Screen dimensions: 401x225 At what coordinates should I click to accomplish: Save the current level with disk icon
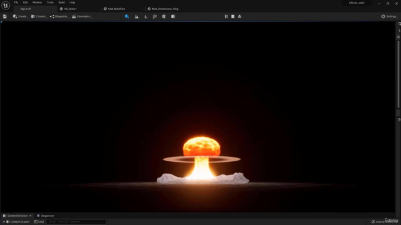pyautogui.click(x=5, y=16)
